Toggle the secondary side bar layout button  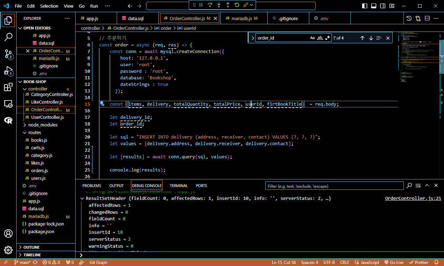point(383,6)
